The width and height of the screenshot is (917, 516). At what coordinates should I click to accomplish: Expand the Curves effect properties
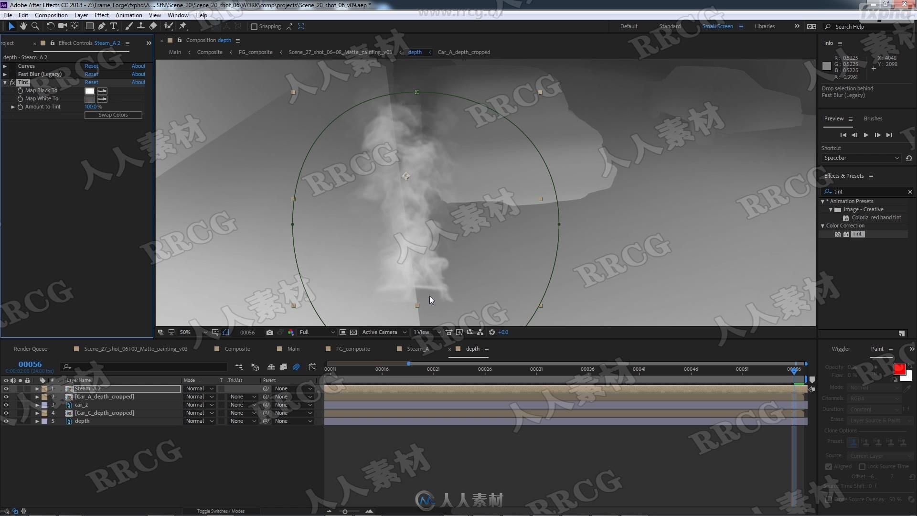pos(5,66)
